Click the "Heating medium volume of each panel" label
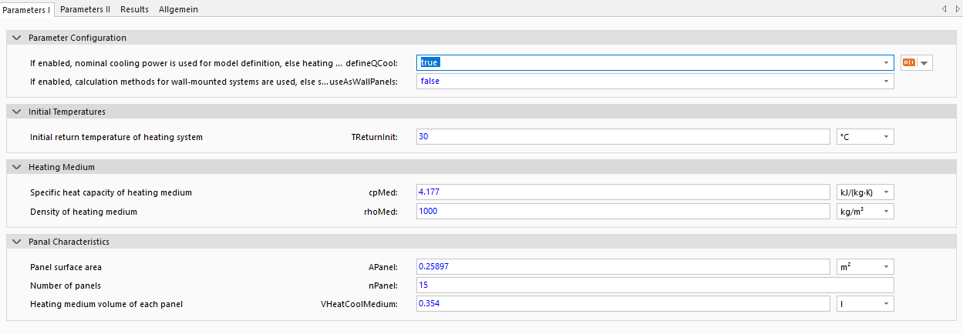This screenshot has width=963, height=334. pyautogui.click(x=106, y=304)
